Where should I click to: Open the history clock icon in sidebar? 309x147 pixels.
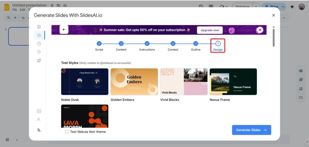pyautogui.click(x=39, y=52)
